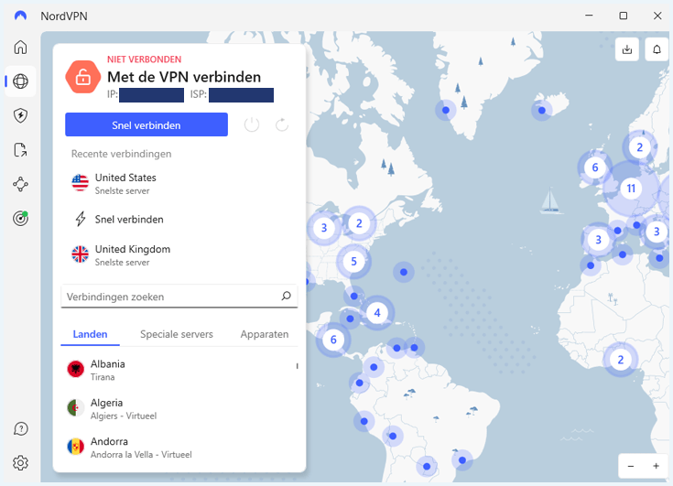Screen dimensions: 673x486
Task: Click the download icon on the map
Action: (x=627, y=49)
